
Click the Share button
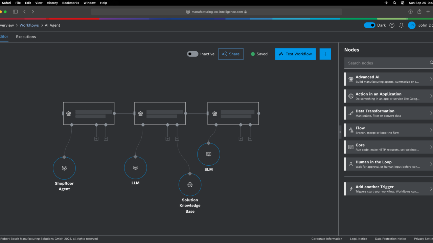[x=231, y=54]
